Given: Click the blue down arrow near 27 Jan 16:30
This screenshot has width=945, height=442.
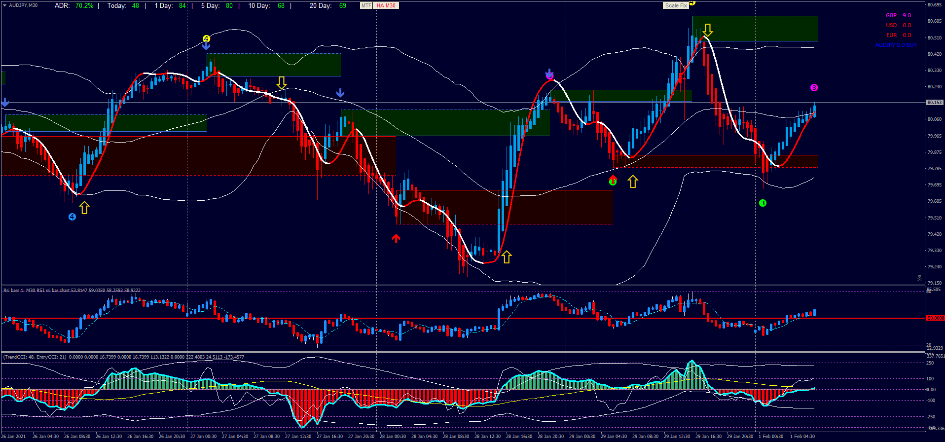Looking at the screenshot, I should [340, 93].
